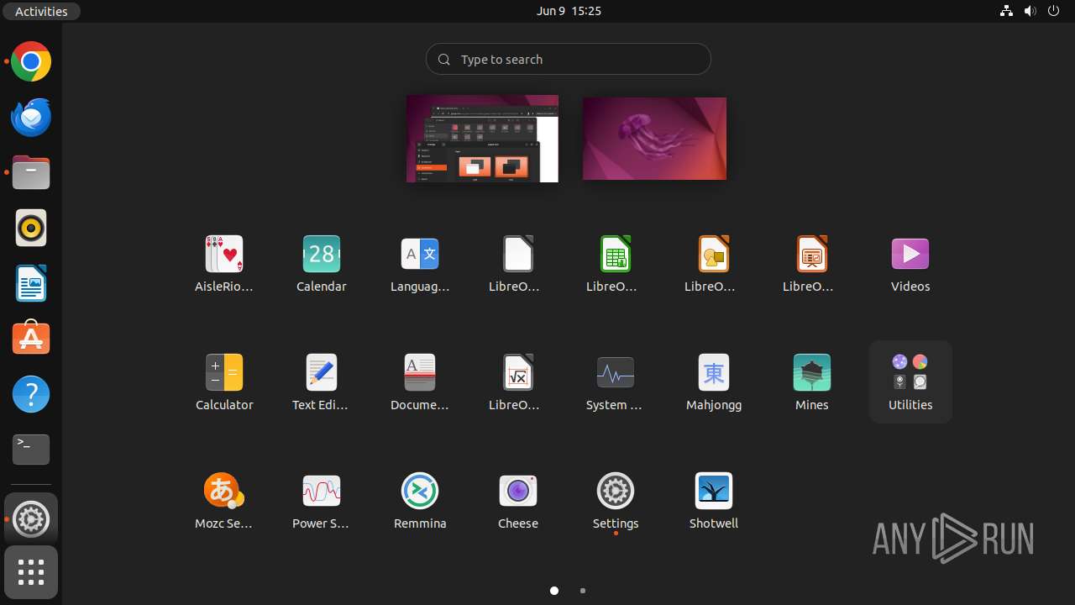Select the empty jellyfish wallpaper workspace

point(654,138)
